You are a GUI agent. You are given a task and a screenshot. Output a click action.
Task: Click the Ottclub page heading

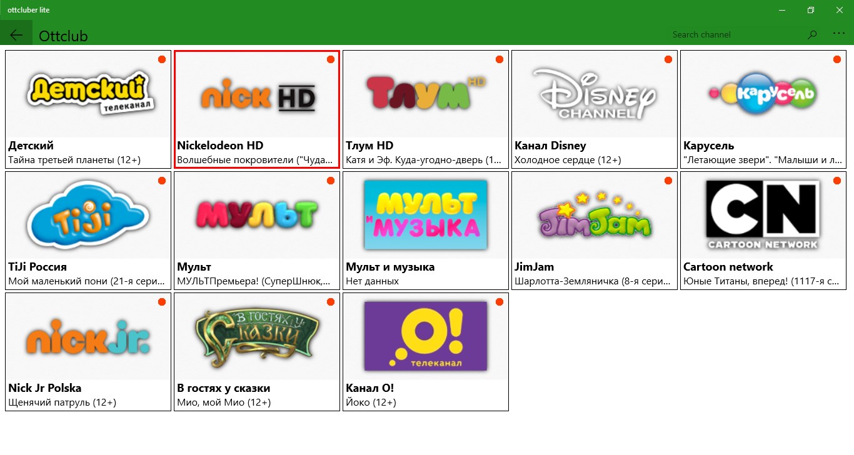[x=63, y=36]
